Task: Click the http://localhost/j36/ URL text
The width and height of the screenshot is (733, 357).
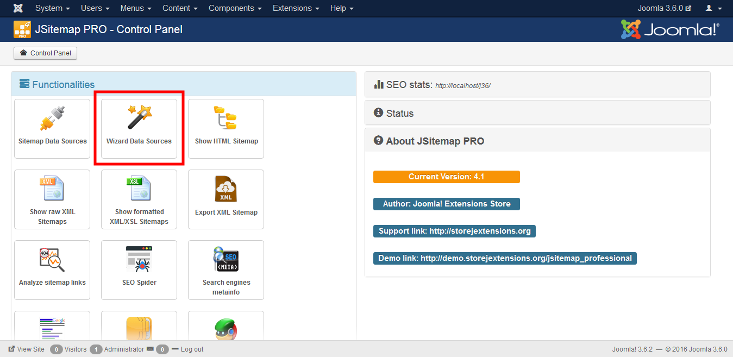Action: click(x=463, y=86)
